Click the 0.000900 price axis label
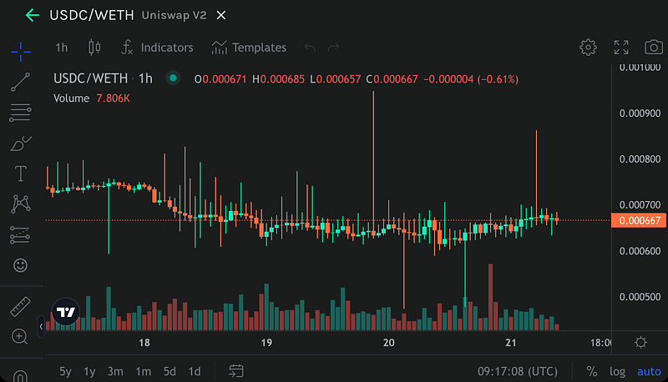668x382 pixels. click(640, 113)
